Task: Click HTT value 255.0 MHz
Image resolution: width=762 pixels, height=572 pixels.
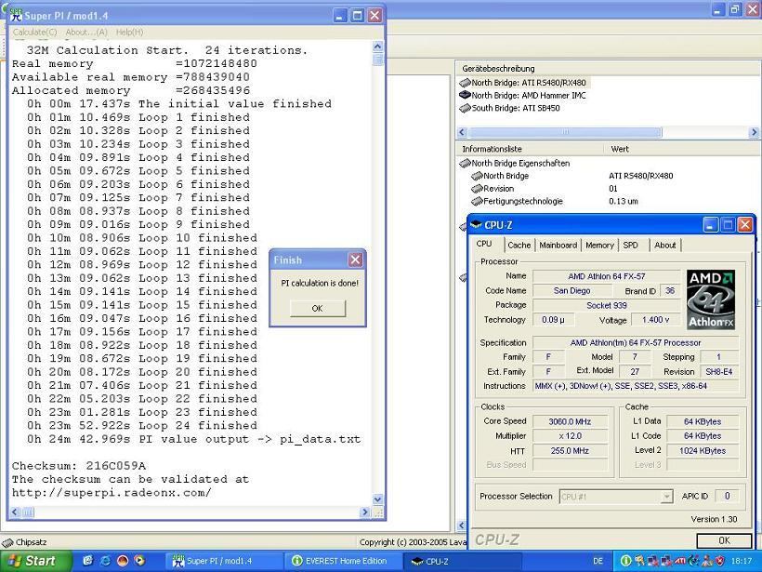Action: (570, 450)
